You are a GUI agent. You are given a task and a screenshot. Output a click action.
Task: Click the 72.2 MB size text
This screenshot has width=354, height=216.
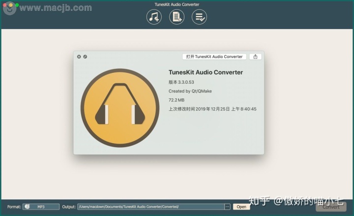click(177, 100)
